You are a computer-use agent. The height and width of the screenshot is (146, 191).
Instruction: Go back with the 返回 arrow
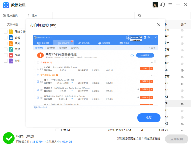(x=32, y=15)
